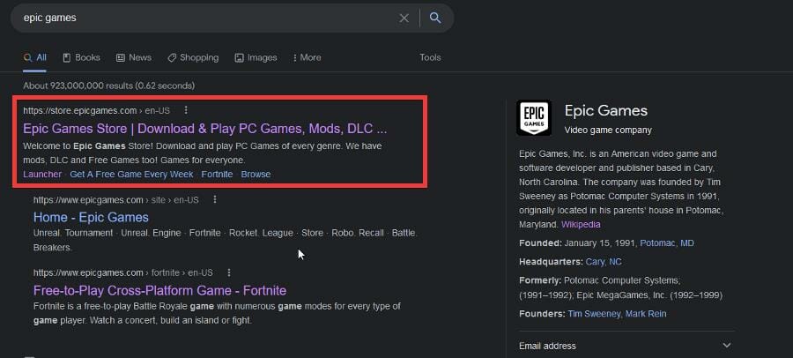Clear the search box with the X icon

tap(404, 19)
